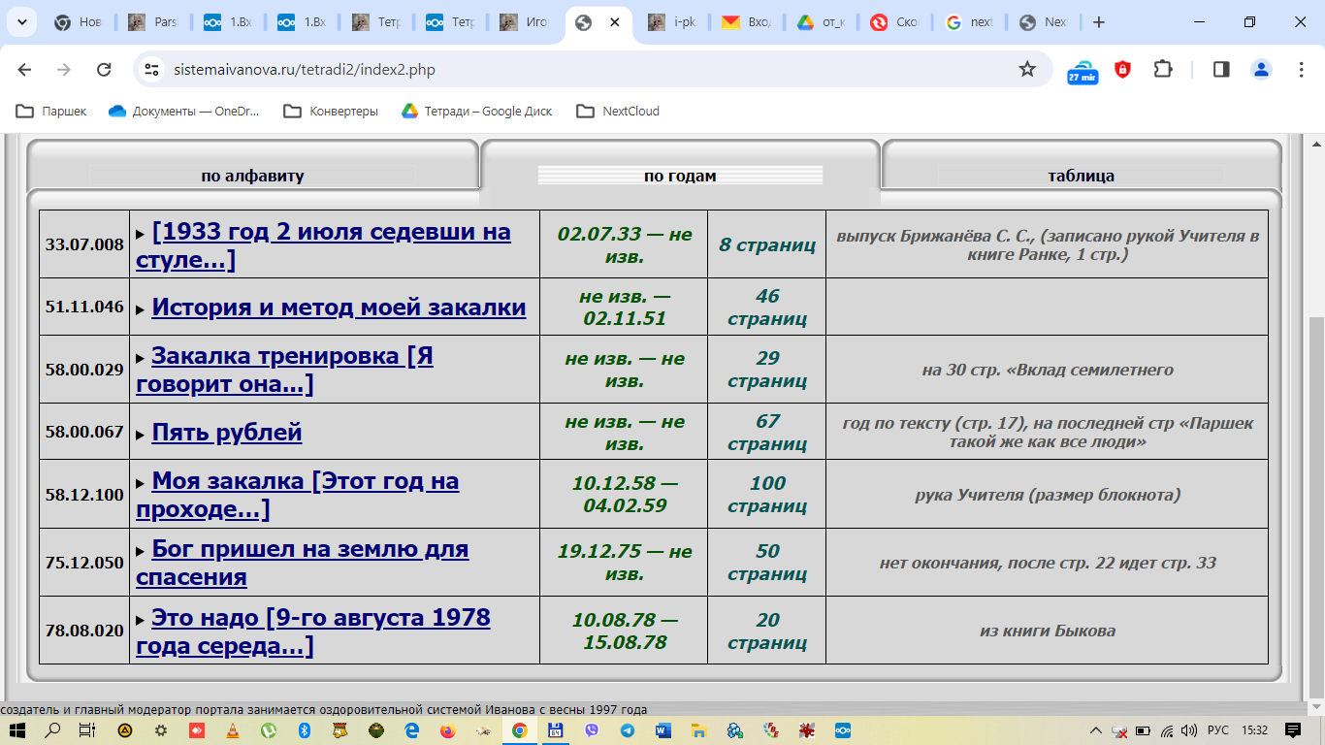Open the Chrome extensions puzzle icon
This screenshot has height=745, width=1325.
(x=1162, y=69)
